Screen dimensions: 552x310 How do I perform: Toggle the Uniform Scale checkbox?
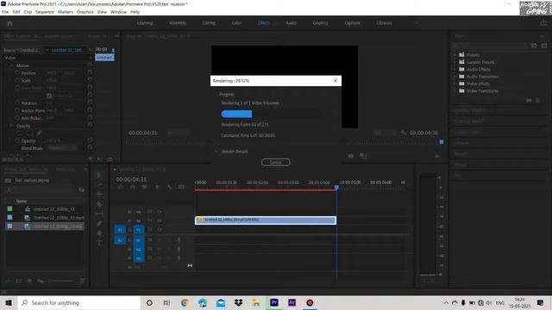click(49, 96)
